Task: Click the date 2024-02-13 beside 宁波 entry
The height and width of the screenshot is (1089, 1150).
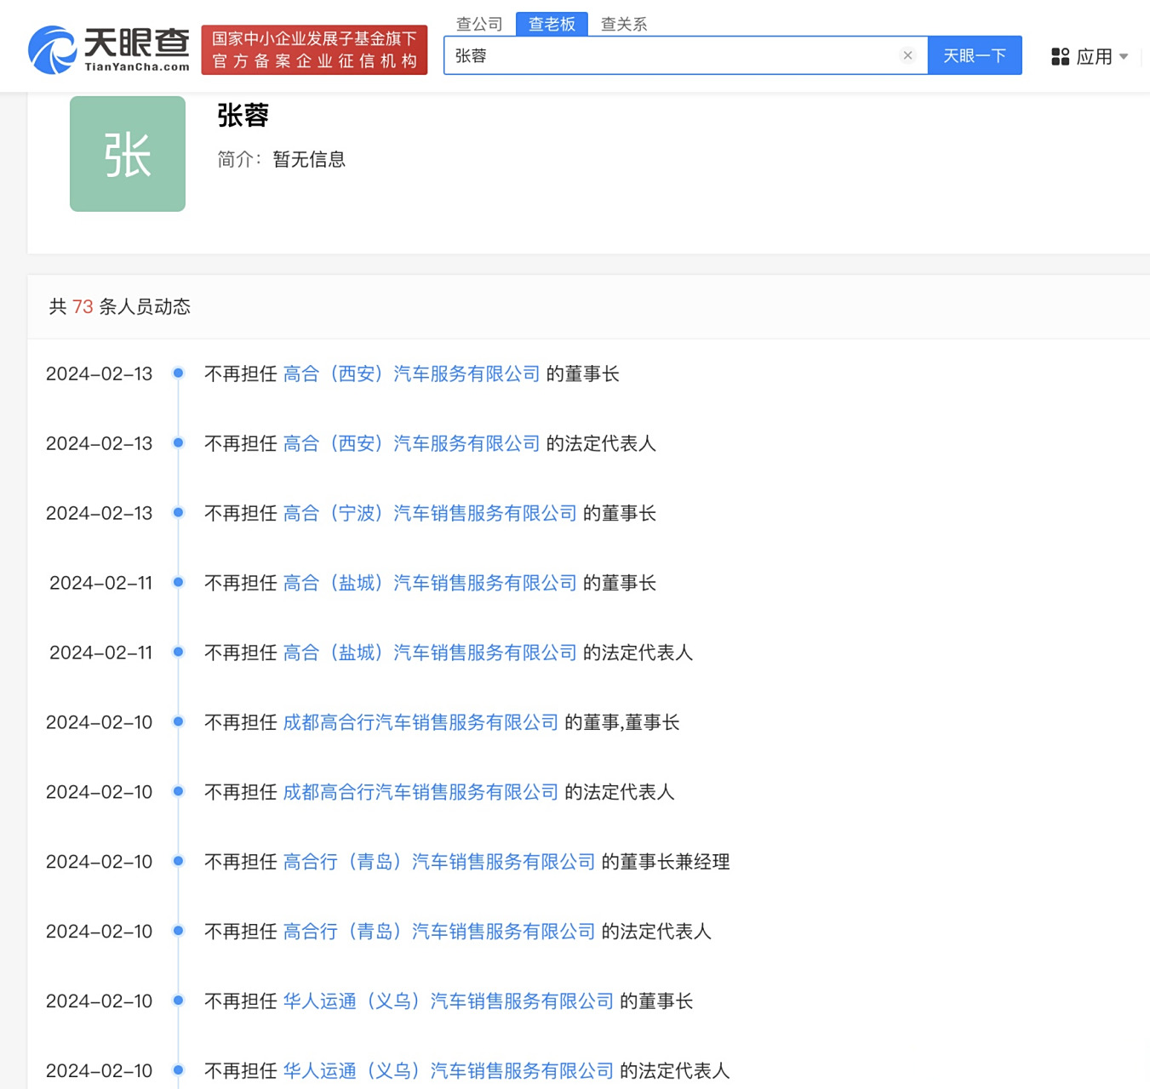Action: pyautogui.click(x=99, y=513)
